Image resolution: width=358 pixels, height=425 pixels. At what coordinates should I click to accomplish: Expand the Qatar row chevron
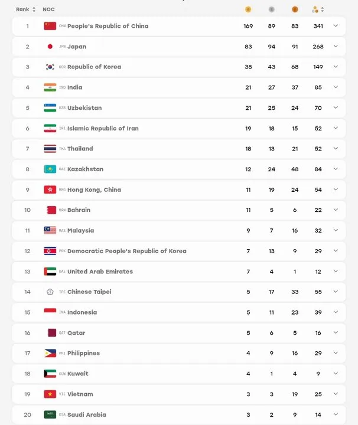[336, 332]
